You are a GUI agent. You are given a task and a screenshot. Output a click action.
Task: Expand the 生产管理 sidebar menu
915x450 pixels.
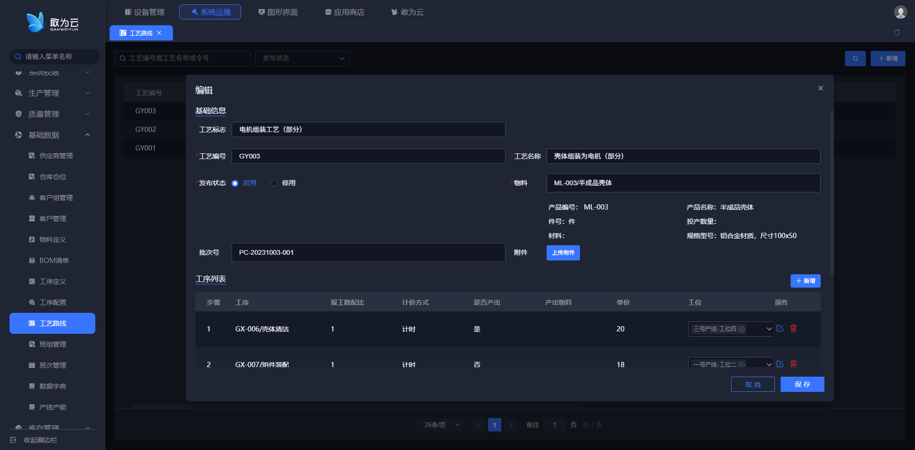88,93
